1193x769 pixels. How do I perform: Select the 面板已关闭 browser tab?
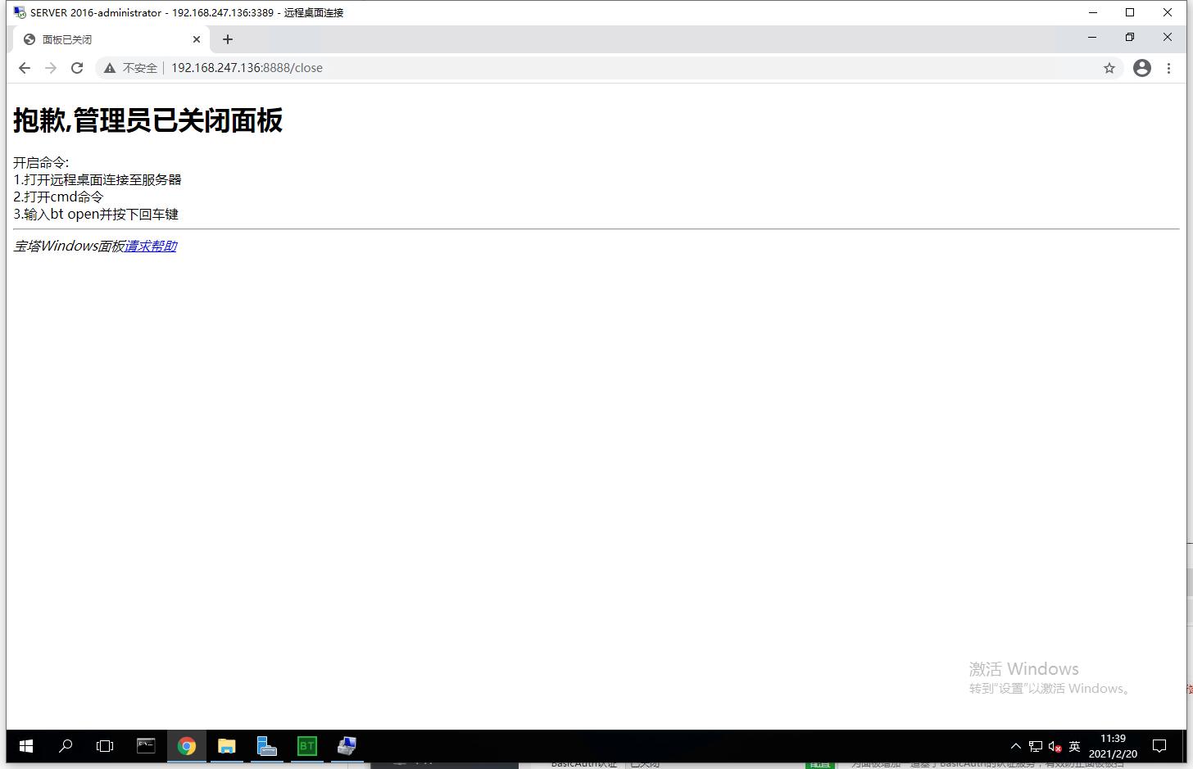(111, 39)
